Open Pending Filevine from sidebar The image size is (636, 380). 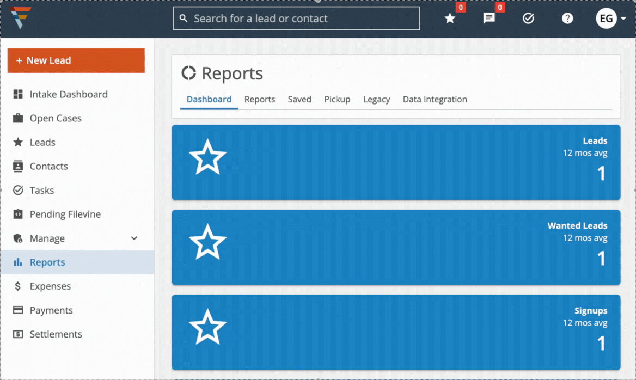tap(65, 214)
